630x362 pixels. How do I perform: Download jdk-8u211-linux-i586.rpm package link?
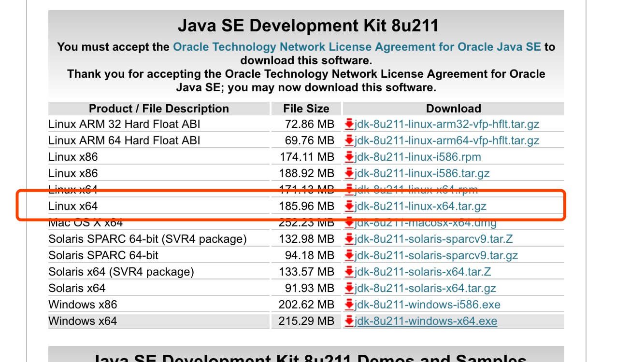(418, 157)
